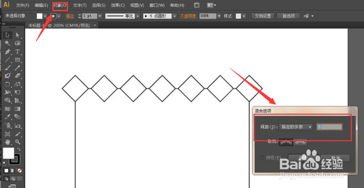Choose align to page orientation button
Screen dimensions: 364x188
286,142
